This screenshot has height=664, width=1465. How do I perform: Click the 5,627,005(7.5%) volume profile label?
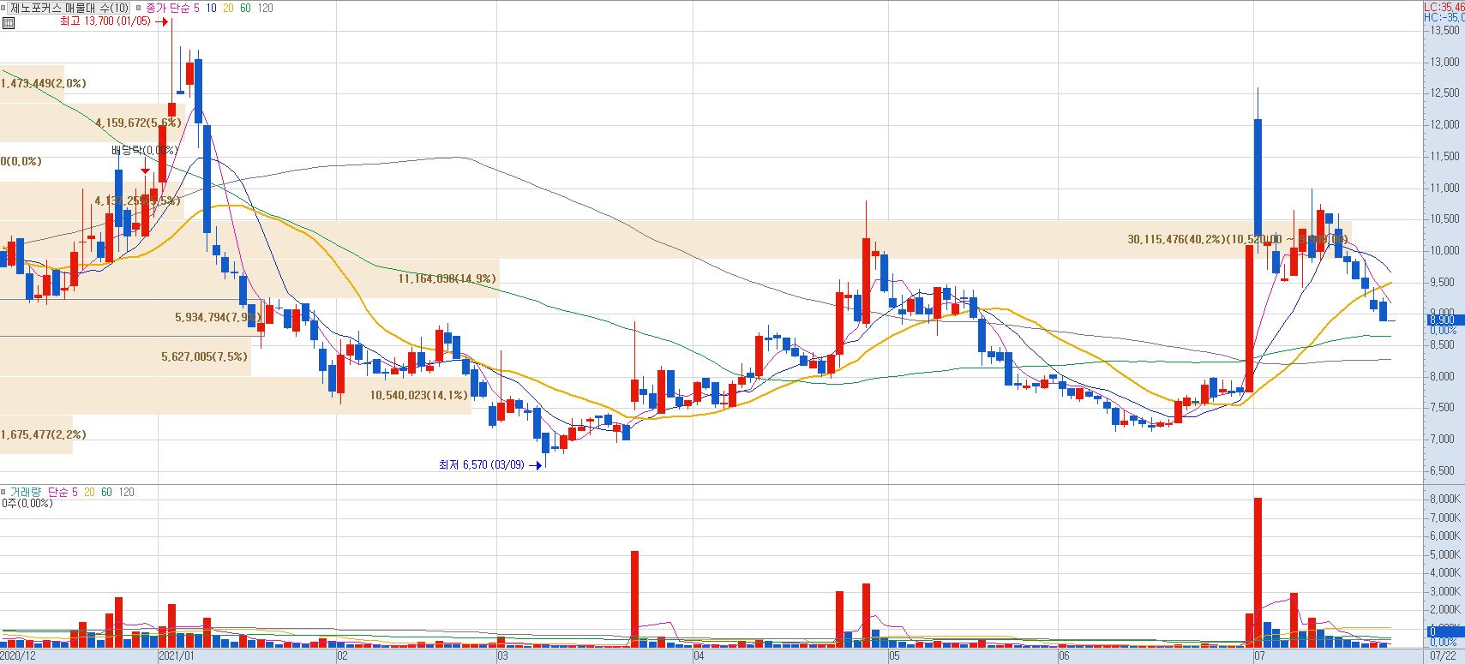[x=204, y=356]
